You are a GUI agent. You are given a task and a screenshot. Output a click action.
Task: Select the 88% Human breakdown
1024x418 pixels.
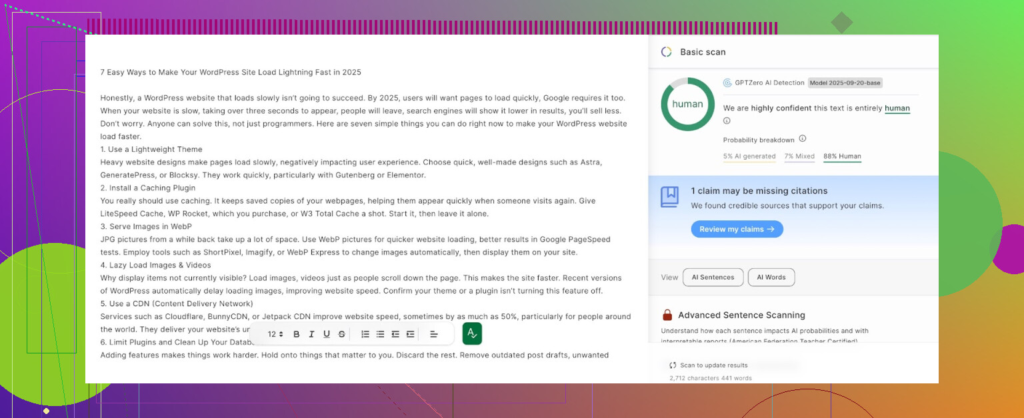click(x=842, y=156)
